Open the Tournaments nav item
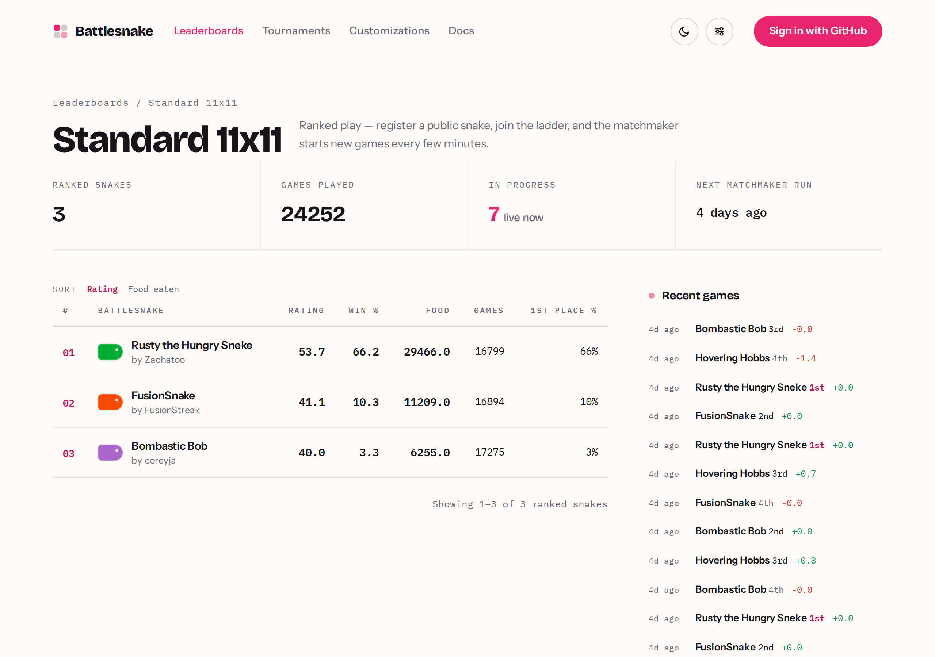The width and height of the screenshot is (935, 657). coord(296,31)
